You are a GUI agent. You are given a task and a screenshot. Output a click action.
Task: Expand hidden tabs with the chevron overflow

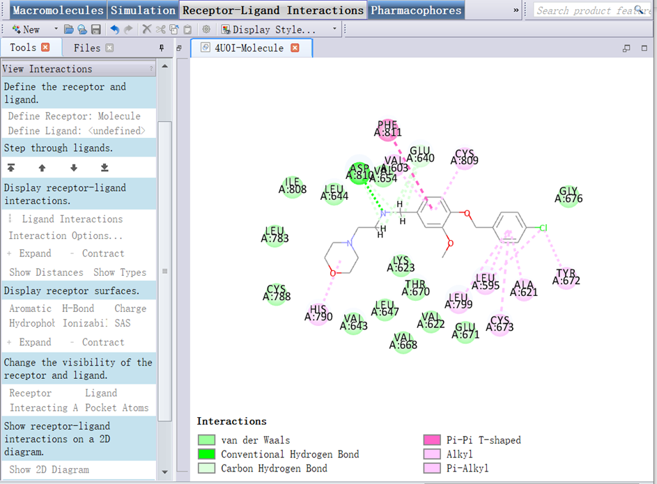(516, 10)
